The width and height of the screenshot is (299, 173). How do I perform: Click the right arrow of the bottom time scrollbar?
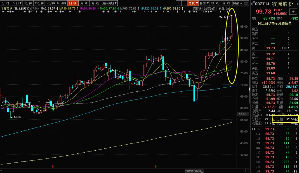click(247, 171)
